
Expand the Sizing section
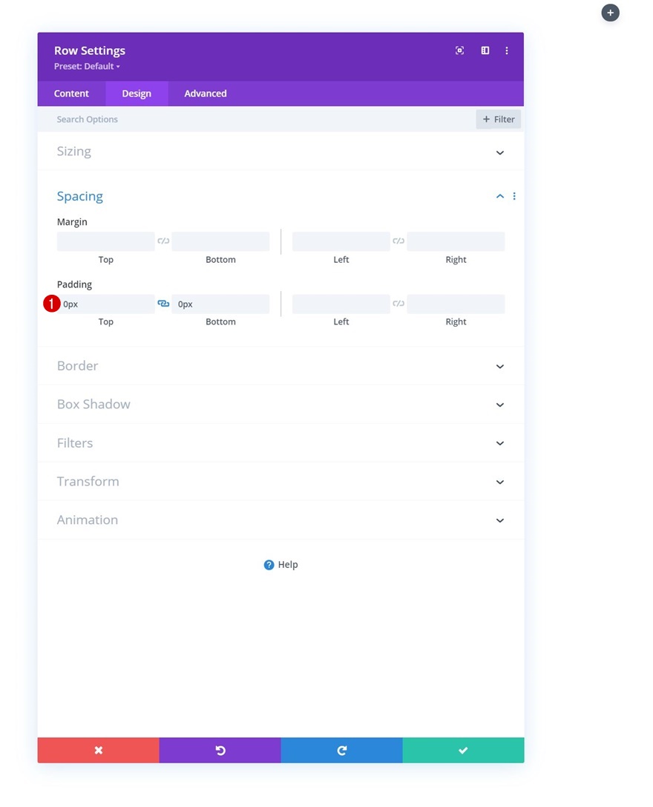coord(280,151)
